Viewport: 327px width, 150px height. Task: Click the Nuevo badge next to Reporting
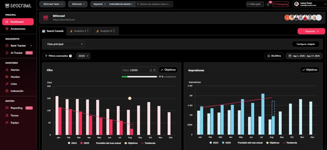pyautogui.click(x=29, y=108)
